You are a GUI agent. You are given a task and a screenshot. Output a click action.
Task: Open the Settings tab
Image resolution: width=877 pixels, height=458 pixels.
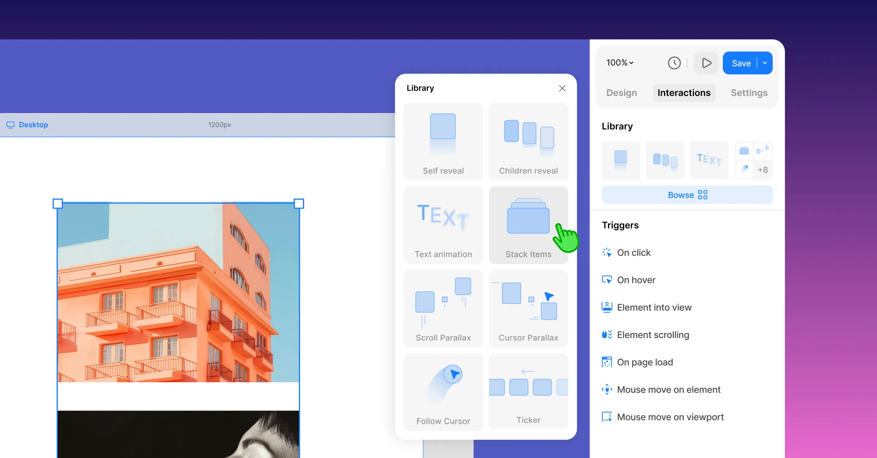click(749, 93)
